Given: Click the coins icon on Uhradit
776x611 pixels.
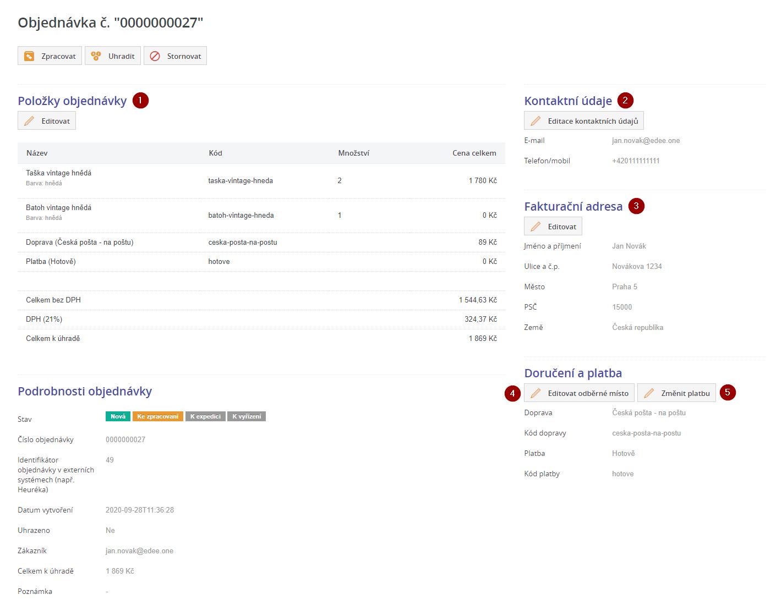Looking at the screenshot, I should point(96,56).
